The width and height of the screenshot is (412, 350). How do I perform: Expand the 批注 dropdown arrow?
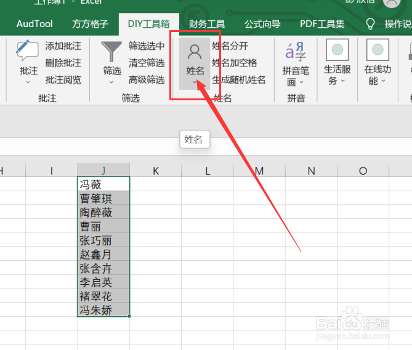[28, 82]
